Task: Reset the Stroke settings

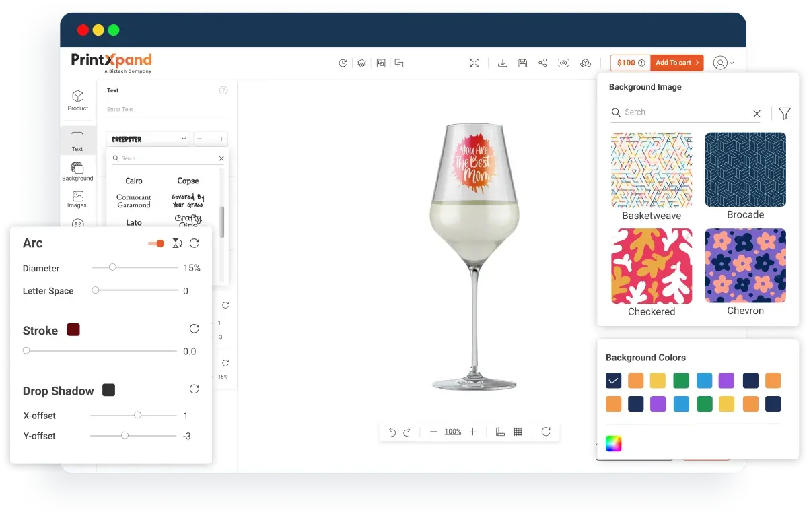Action: point(194,329)
